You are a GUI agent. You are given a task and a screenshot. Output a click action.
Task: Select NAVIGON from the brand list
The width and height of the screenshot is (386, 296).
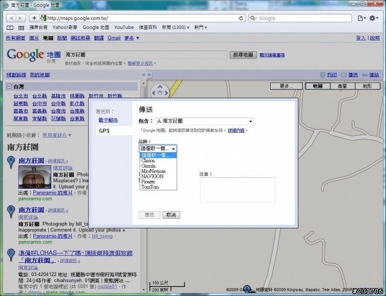(x=158, y=177)
